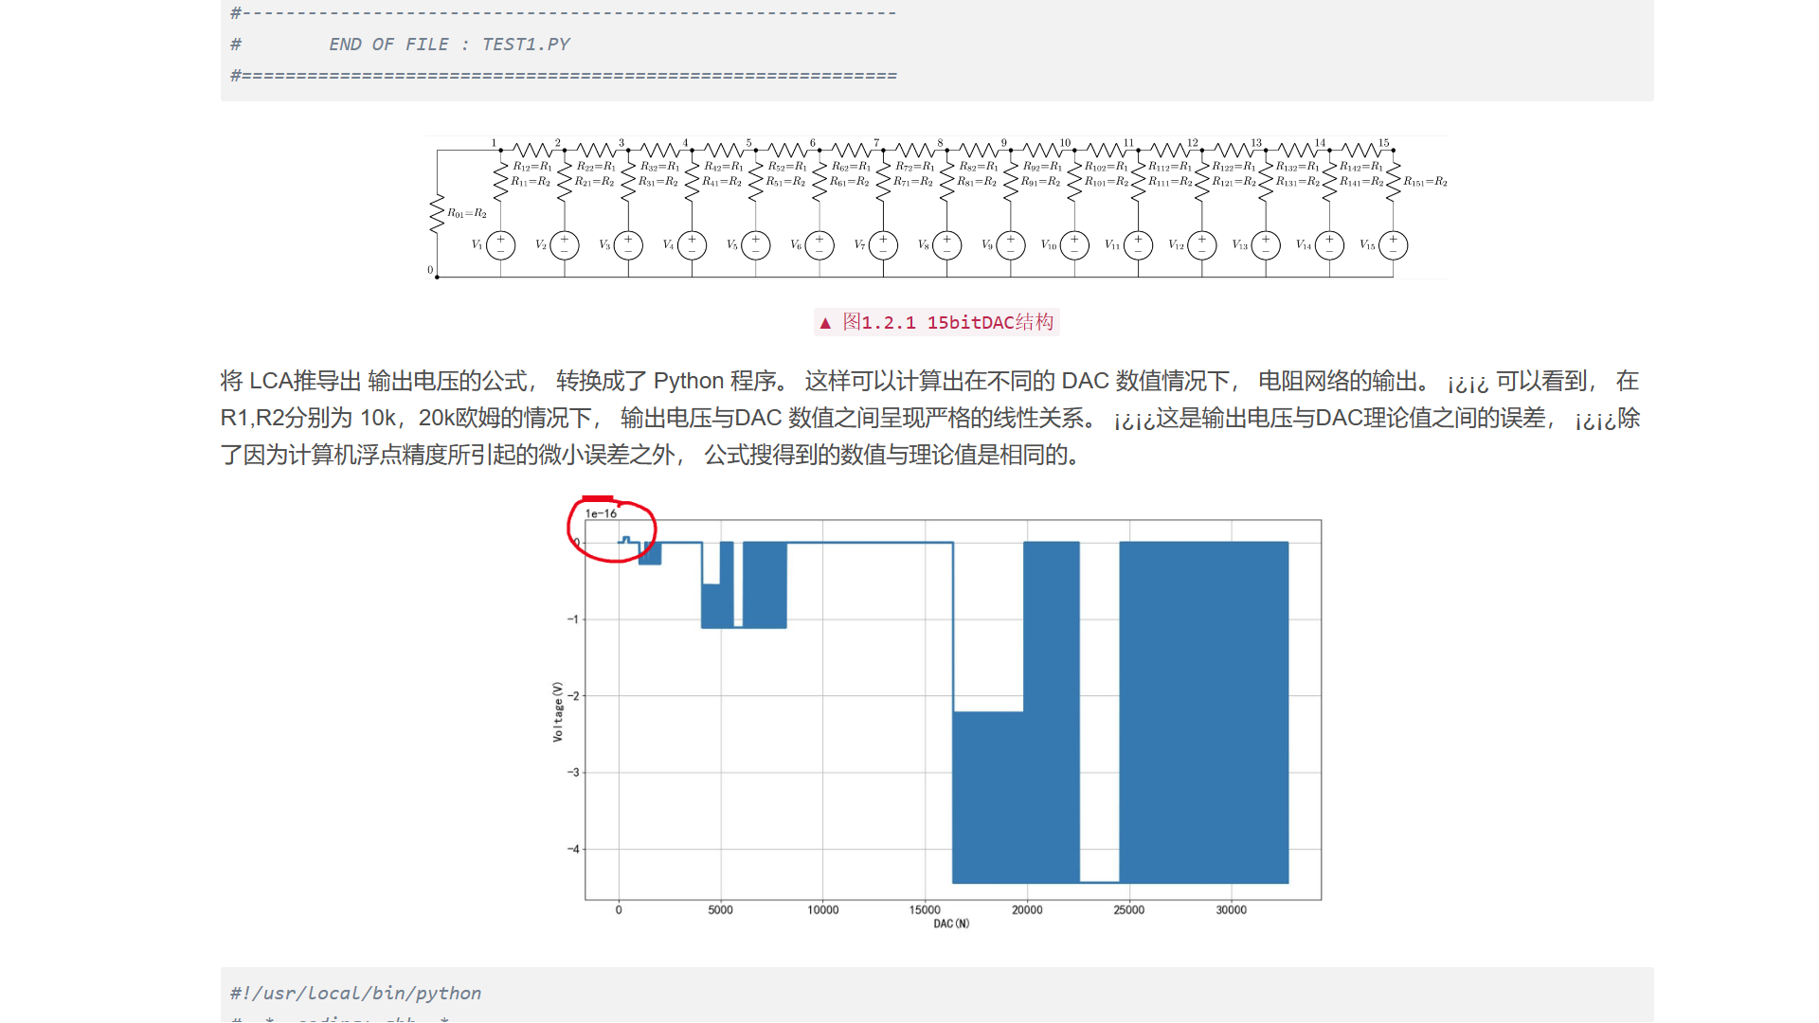The height and width of the screenshot is (1023, 1819).
Task: Click the Voltage(V) axis label on the chart
Action: click(x=558, y=710)
